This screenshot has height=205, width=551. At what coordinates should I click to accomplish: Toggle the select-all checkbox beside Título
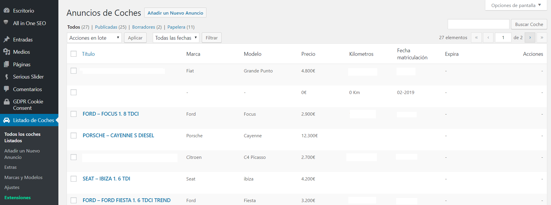point(74,54)
